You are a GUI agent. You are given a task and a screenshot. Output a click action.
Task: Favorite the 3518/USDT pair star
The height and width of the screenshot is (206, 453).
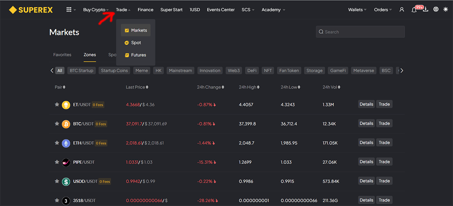coord(57,200)
